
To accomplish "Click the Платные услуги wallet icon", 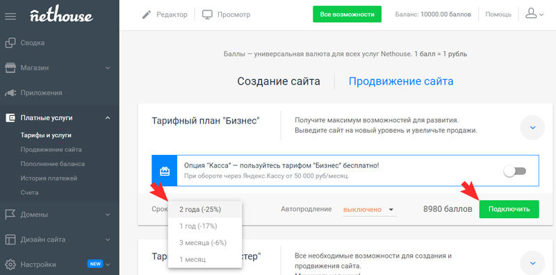I will pyautogui.click(x=10, y=118).
